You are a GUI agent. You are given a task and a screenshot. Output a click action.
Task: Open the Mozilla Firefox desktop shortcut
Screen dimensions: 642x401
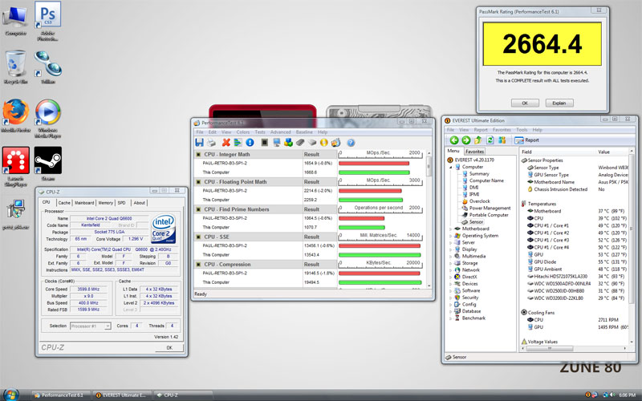[15, 115]
